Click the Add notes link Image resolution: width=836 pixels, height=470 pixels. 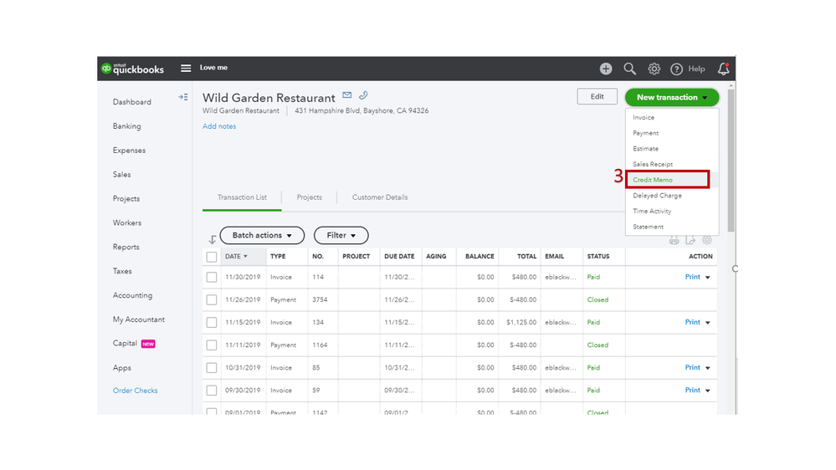coord(219,126)
